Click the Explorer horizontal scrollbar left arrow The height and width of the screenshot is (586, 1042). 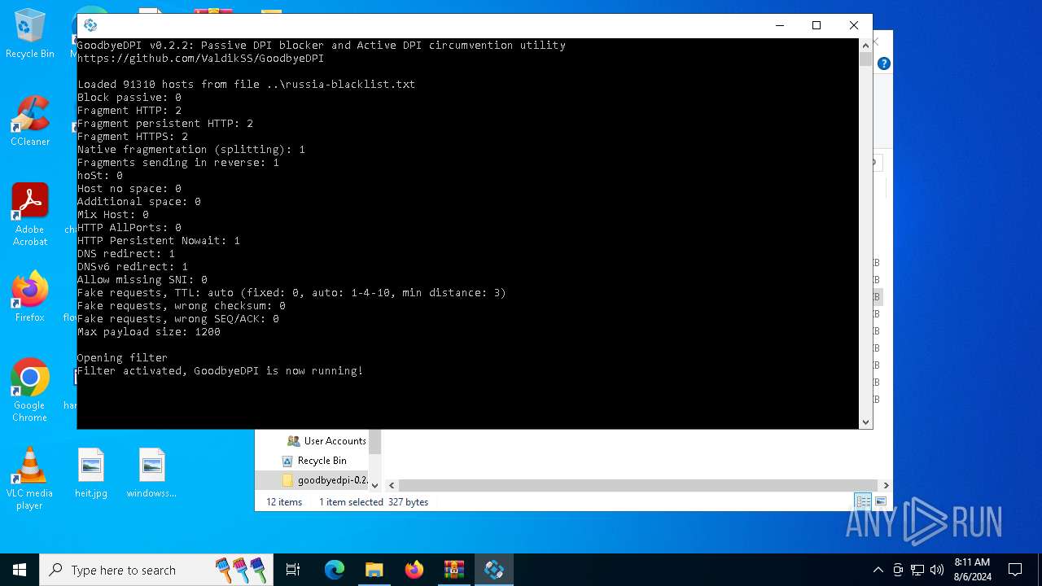coord(392,485)
